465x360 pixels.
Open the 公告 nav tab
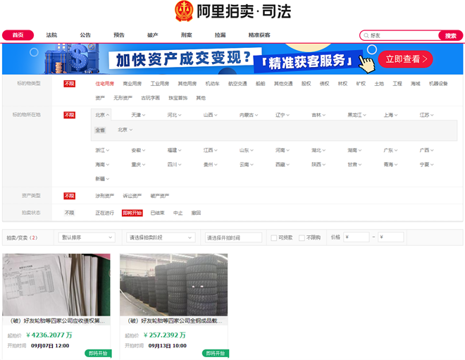tap(85, 35)
